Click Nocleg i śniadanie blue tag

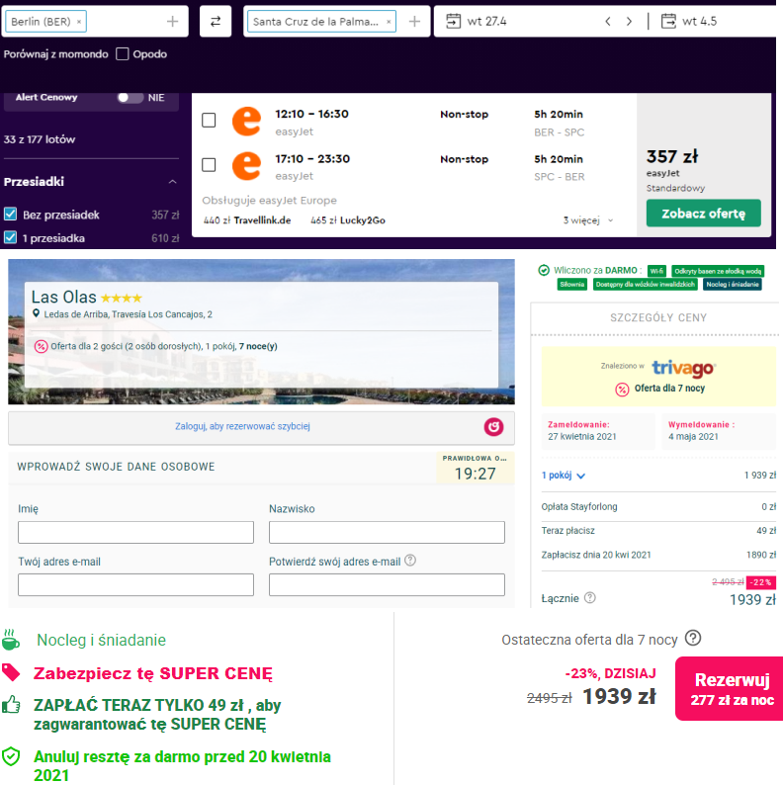tap(733, 285)
